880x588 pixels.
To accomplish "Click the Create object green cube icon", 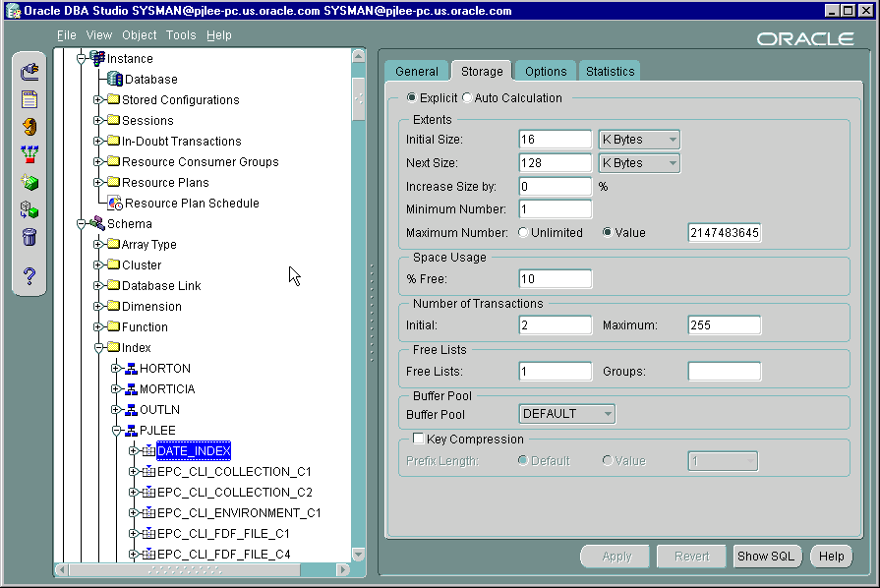I will pyautogui.click(x=29, y=183).
